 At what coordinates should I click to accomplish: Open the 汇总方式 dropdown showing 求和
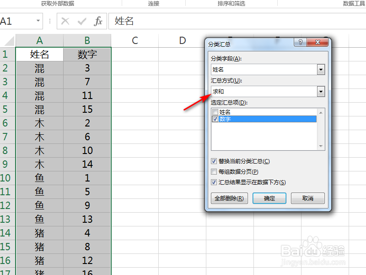(320, 91)
